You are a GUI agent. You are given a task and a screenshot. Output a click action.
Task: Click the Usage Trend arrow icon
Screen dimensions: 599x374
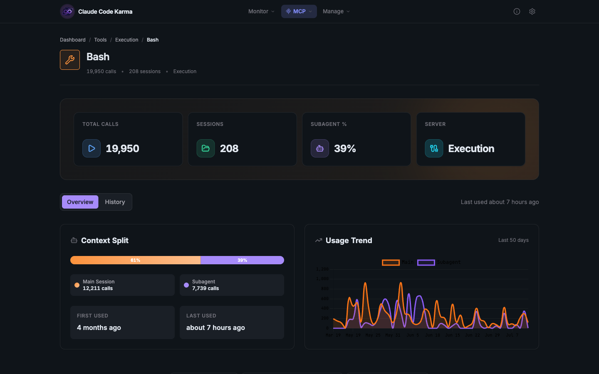(x=319, y=240)
